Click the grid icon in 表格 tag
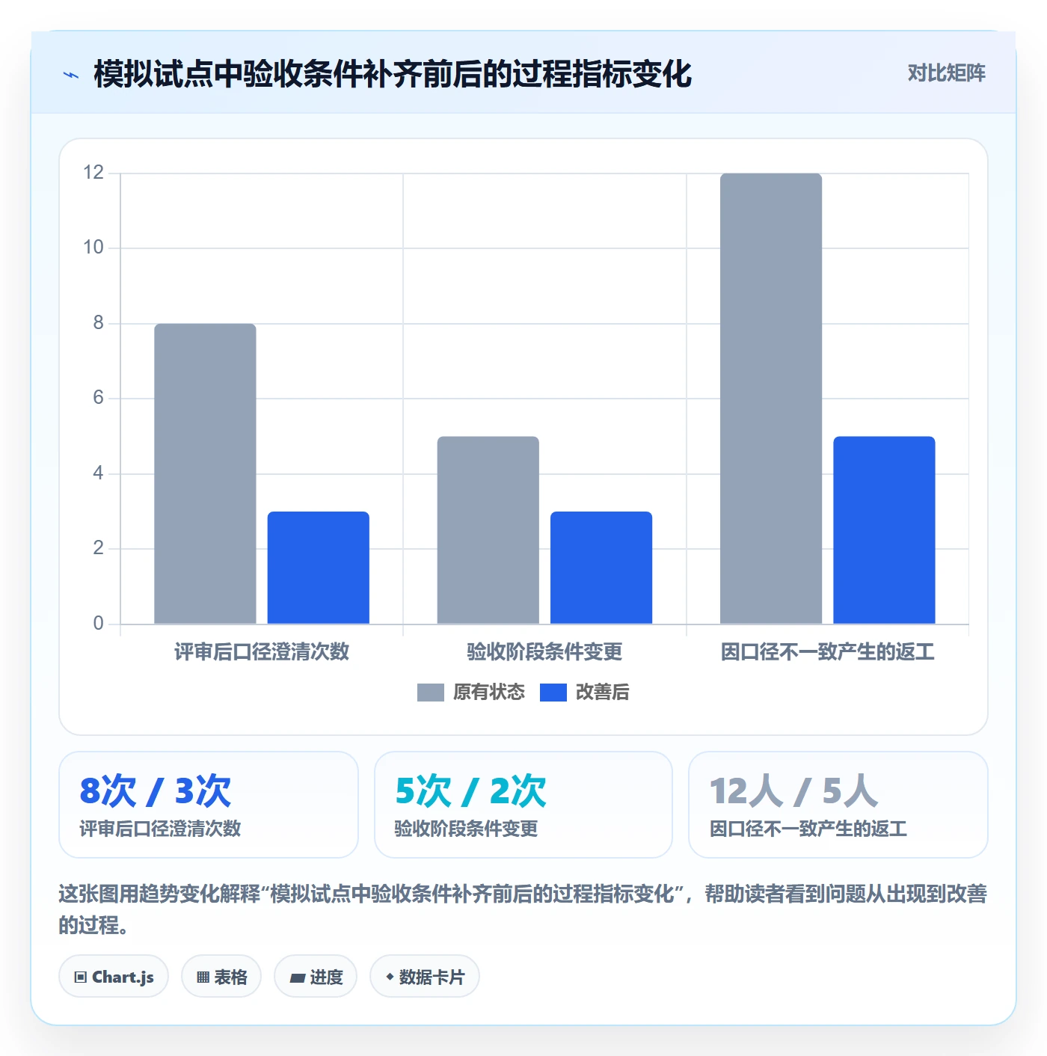Screen dimensions: 1047x1056 coord(203,977)
